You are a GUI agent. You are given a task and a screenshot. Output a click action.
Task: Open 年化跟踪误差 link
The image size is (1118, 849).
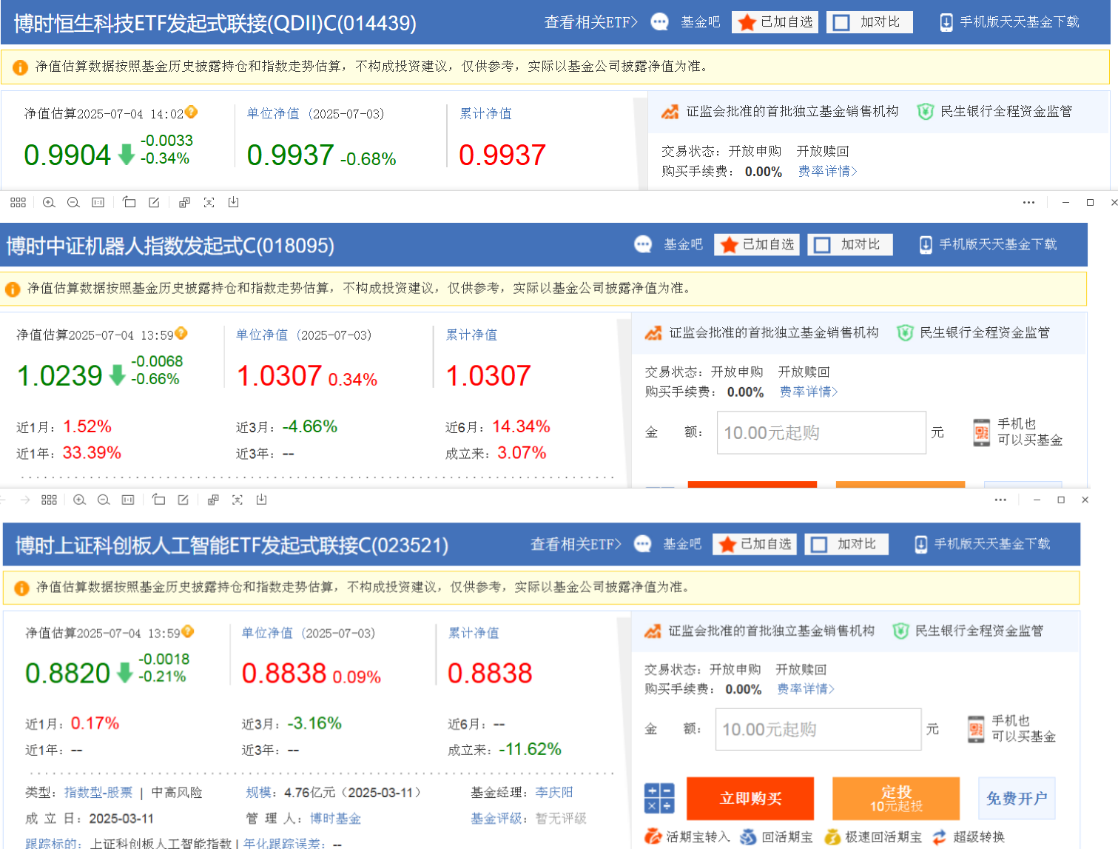[283, 843]
